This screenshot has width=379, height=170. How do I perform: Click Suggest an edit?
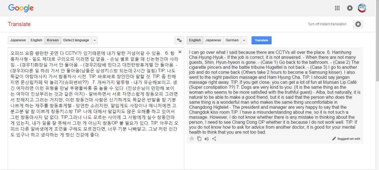coord(346,139)
